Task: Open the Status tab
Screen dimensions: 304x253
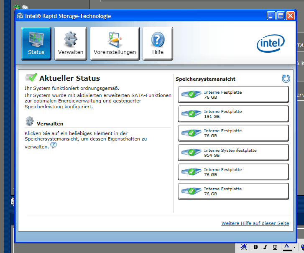Action: click(36, 43)
